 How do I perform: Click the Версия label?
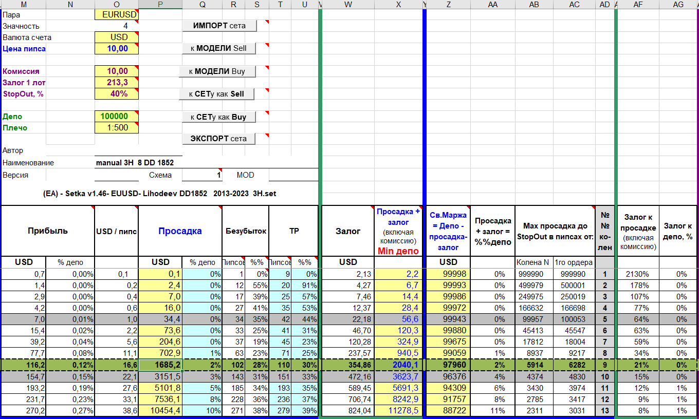click(15, 175)
